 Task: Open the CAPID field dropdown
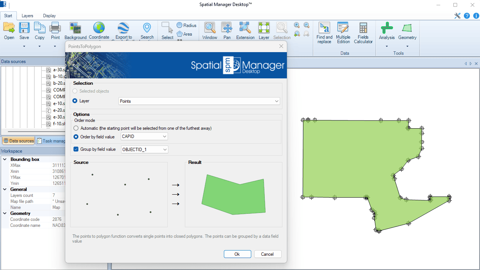click(x=144, y=137)
